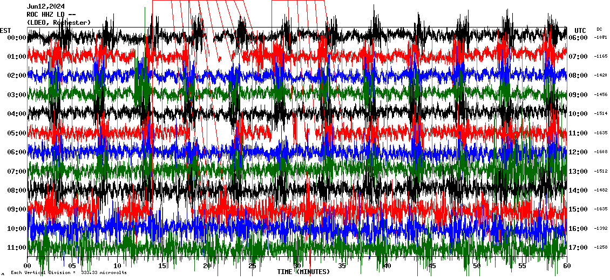Click the DC offset value -1258
The height and width of the screenshot is (280, 610).
601,248
